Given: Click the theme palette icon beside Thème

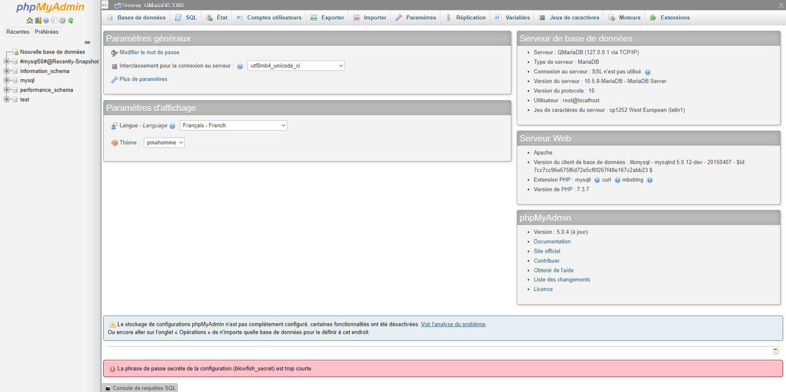Looking at the screenshot, I should tap(114, 143).
